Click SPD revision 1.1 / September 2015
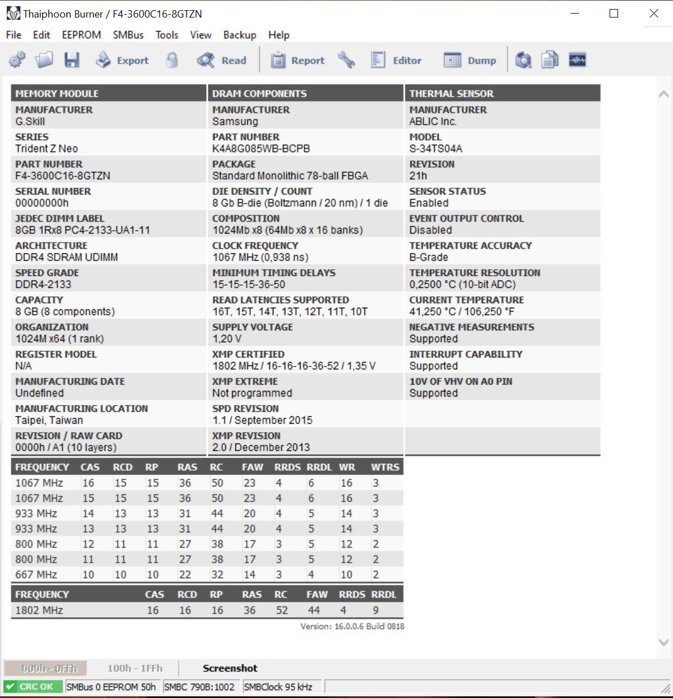Screen dimensions: 673x698 pos(262,420)
